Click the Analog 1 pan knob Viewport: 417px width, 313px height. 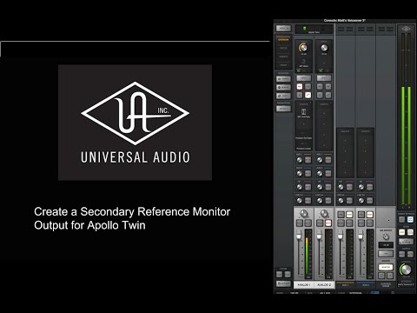(x=303, y=214)
